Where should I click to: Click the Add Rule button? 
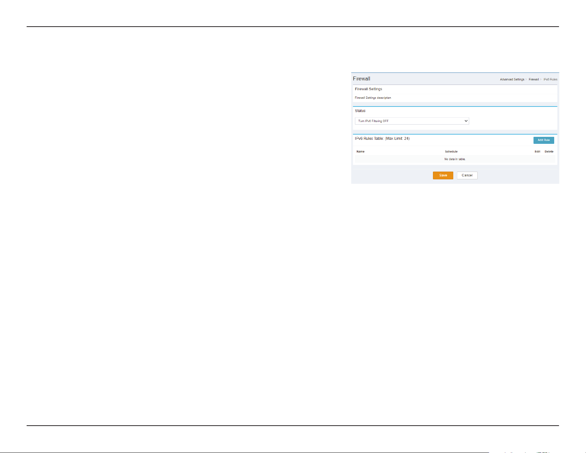543,140
